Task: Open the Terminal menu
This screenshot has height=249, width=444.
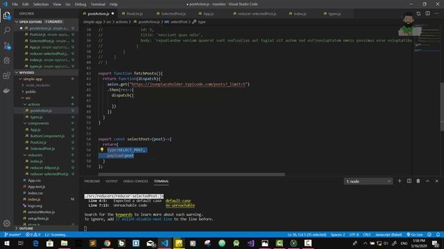Action: point(98,4)
